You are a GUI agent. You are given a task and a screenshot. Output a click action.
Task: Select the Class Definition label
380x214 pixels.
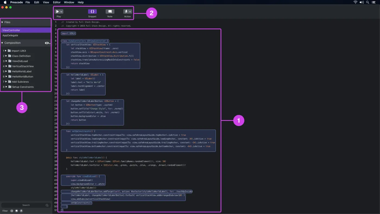point(21,56)
